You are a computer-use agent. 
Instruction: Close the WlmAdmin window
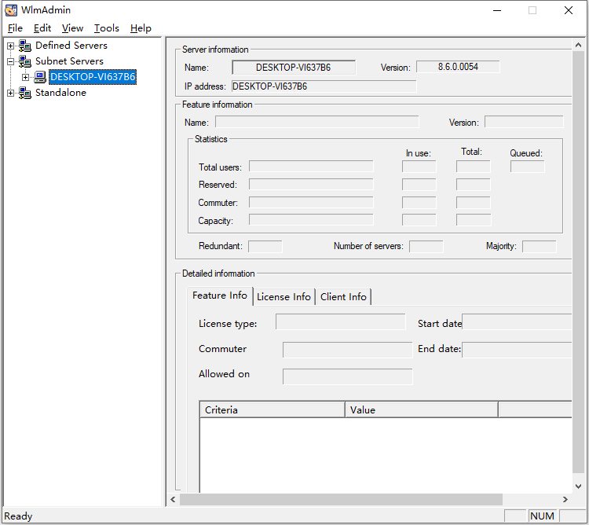click(x=569, y=10)
